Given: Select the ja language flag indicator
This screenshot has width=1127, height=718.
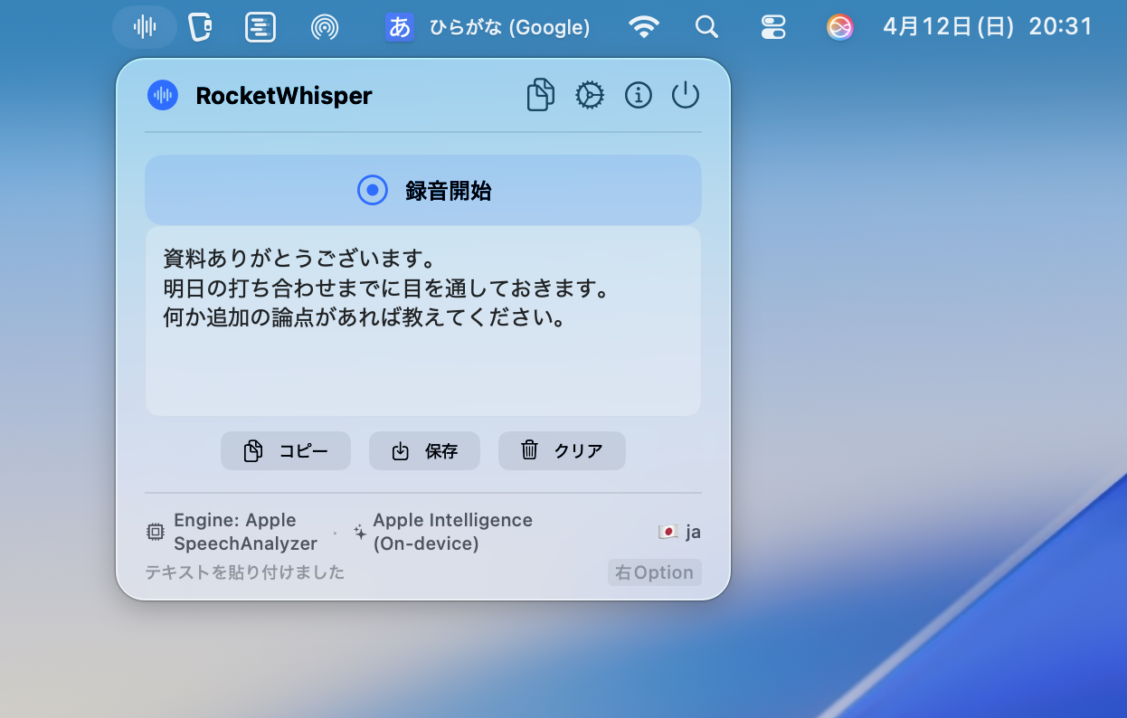Looking at the screenshot, I should (x=679, y=532).
